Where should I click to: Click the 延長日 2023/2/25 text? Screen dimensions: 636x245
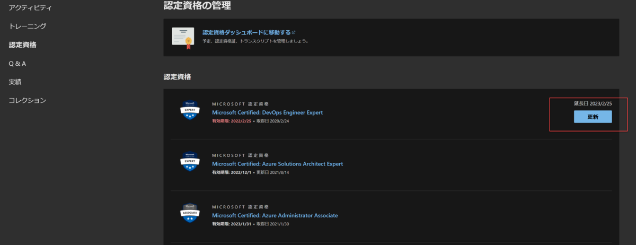click(x=593, y=103)
